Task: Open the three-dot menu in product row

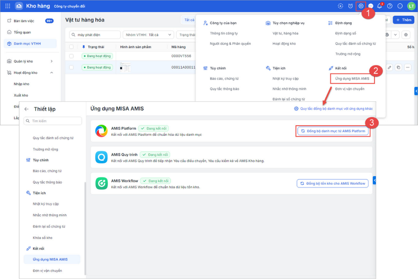Action: (408, 67)
